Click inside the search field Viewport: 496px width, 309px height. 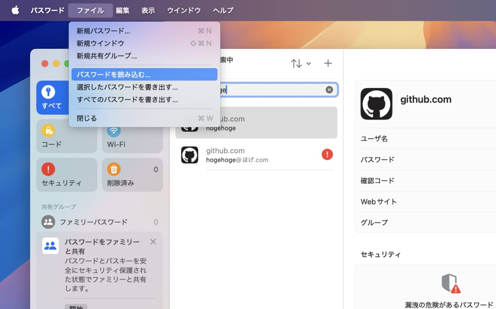coord(271,90)
